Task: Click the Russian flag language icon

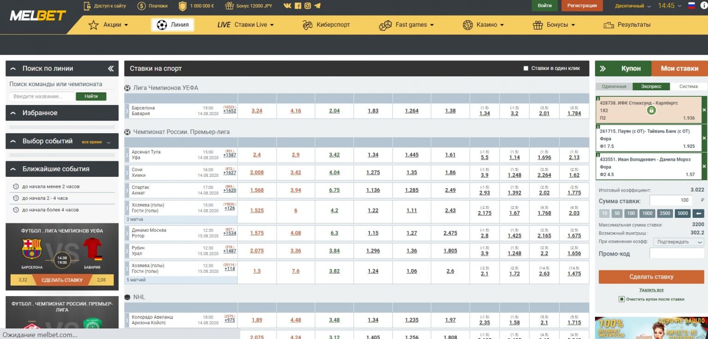Action: click(x=691, y=6)
